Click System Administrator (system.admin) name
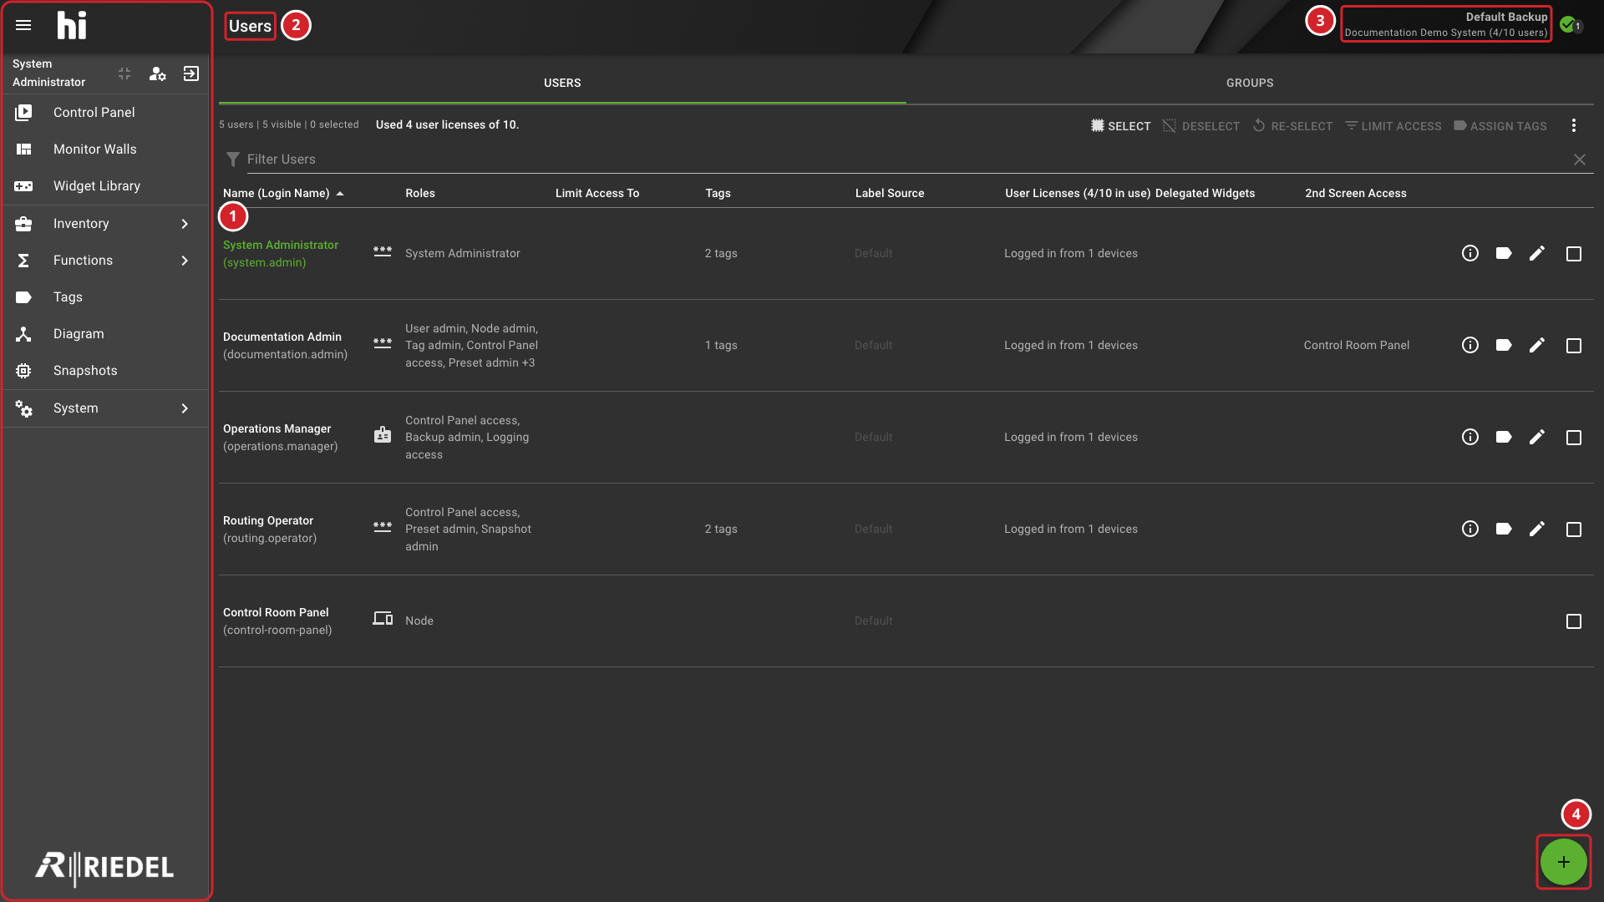The image size is (1604, 902). tap(281, 253)
